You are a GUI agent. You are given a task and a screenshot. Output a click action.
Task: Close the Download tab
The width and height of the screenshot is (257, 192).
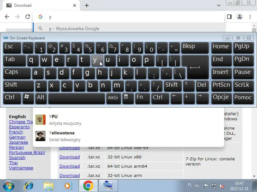click(75, 5)
